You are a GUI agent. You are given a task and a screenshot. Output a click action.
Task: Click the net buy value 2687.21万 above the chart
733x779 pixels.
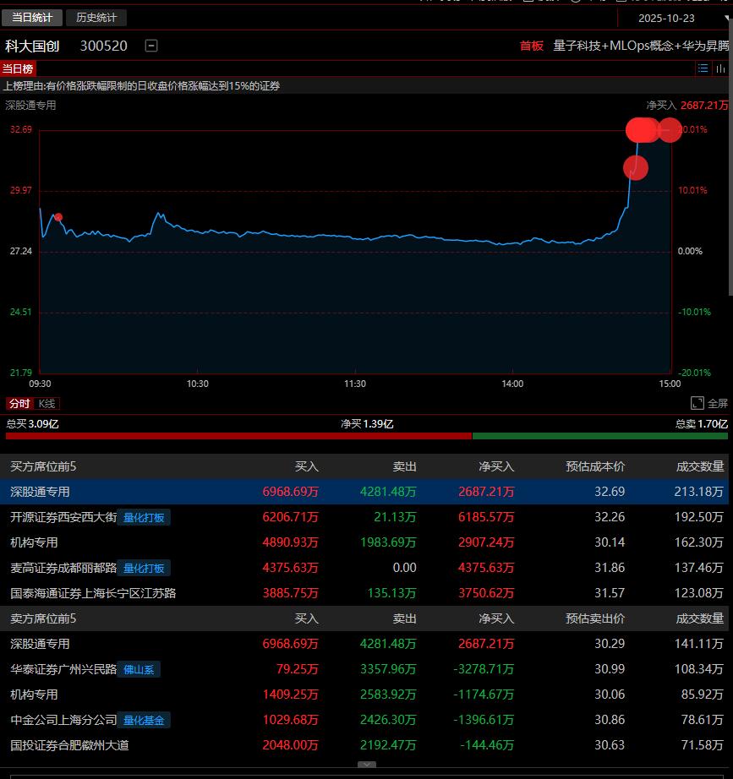coord(704,106)
